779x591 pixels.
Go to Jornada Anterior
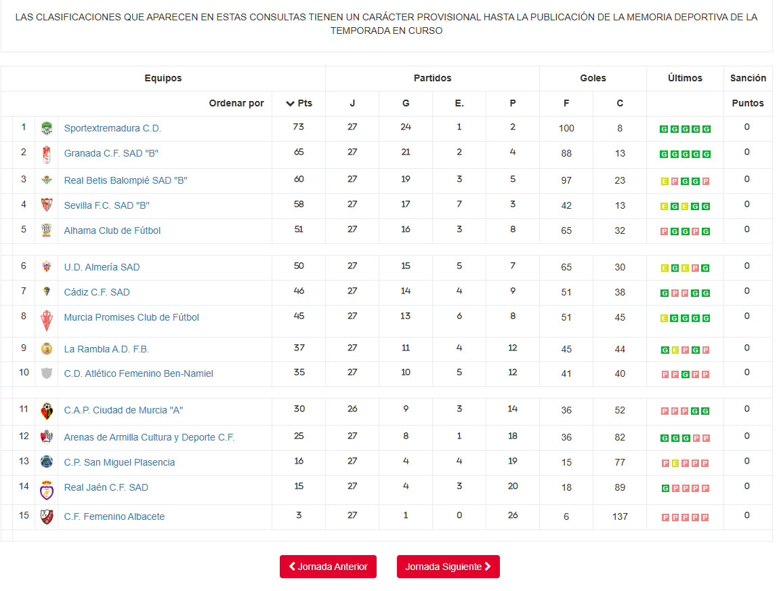328,567
